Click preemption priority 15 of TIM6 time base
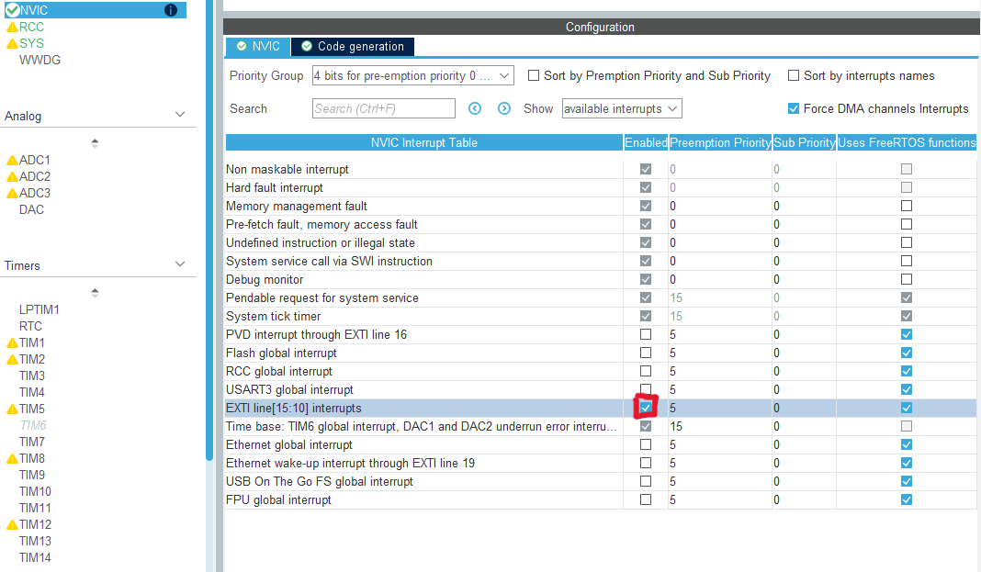Screen dimensions: 981x572 click(676, 426)
